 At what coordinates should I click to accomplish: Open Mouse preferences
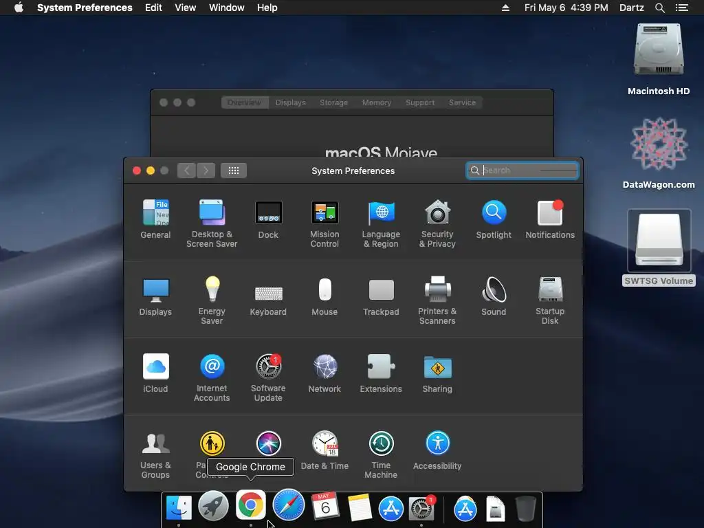coord(324,296)
